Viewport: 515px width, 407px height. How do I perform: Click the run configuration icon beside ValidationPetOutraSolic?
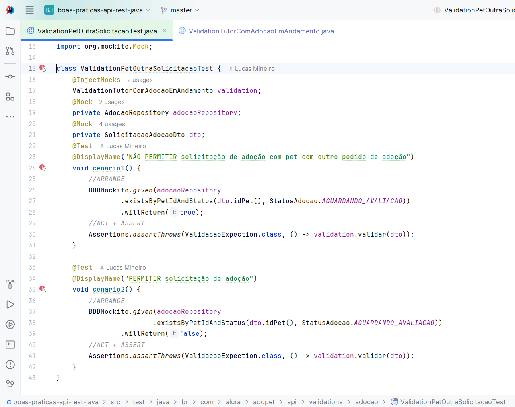437,10
